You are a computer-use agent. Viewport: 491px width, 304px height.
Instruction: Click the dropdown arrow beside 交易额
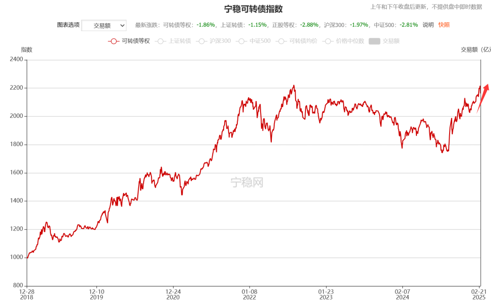tap(122, 25)
